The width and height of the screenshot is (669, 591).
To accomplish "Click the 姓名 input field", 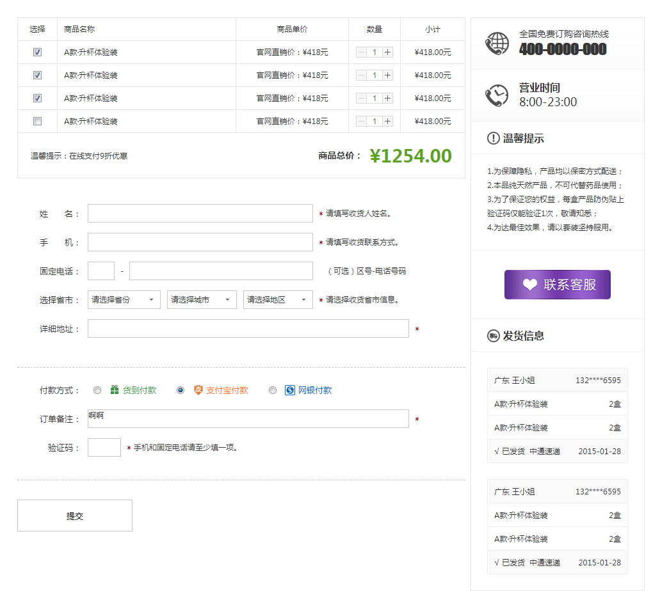I will click(200, 214).
